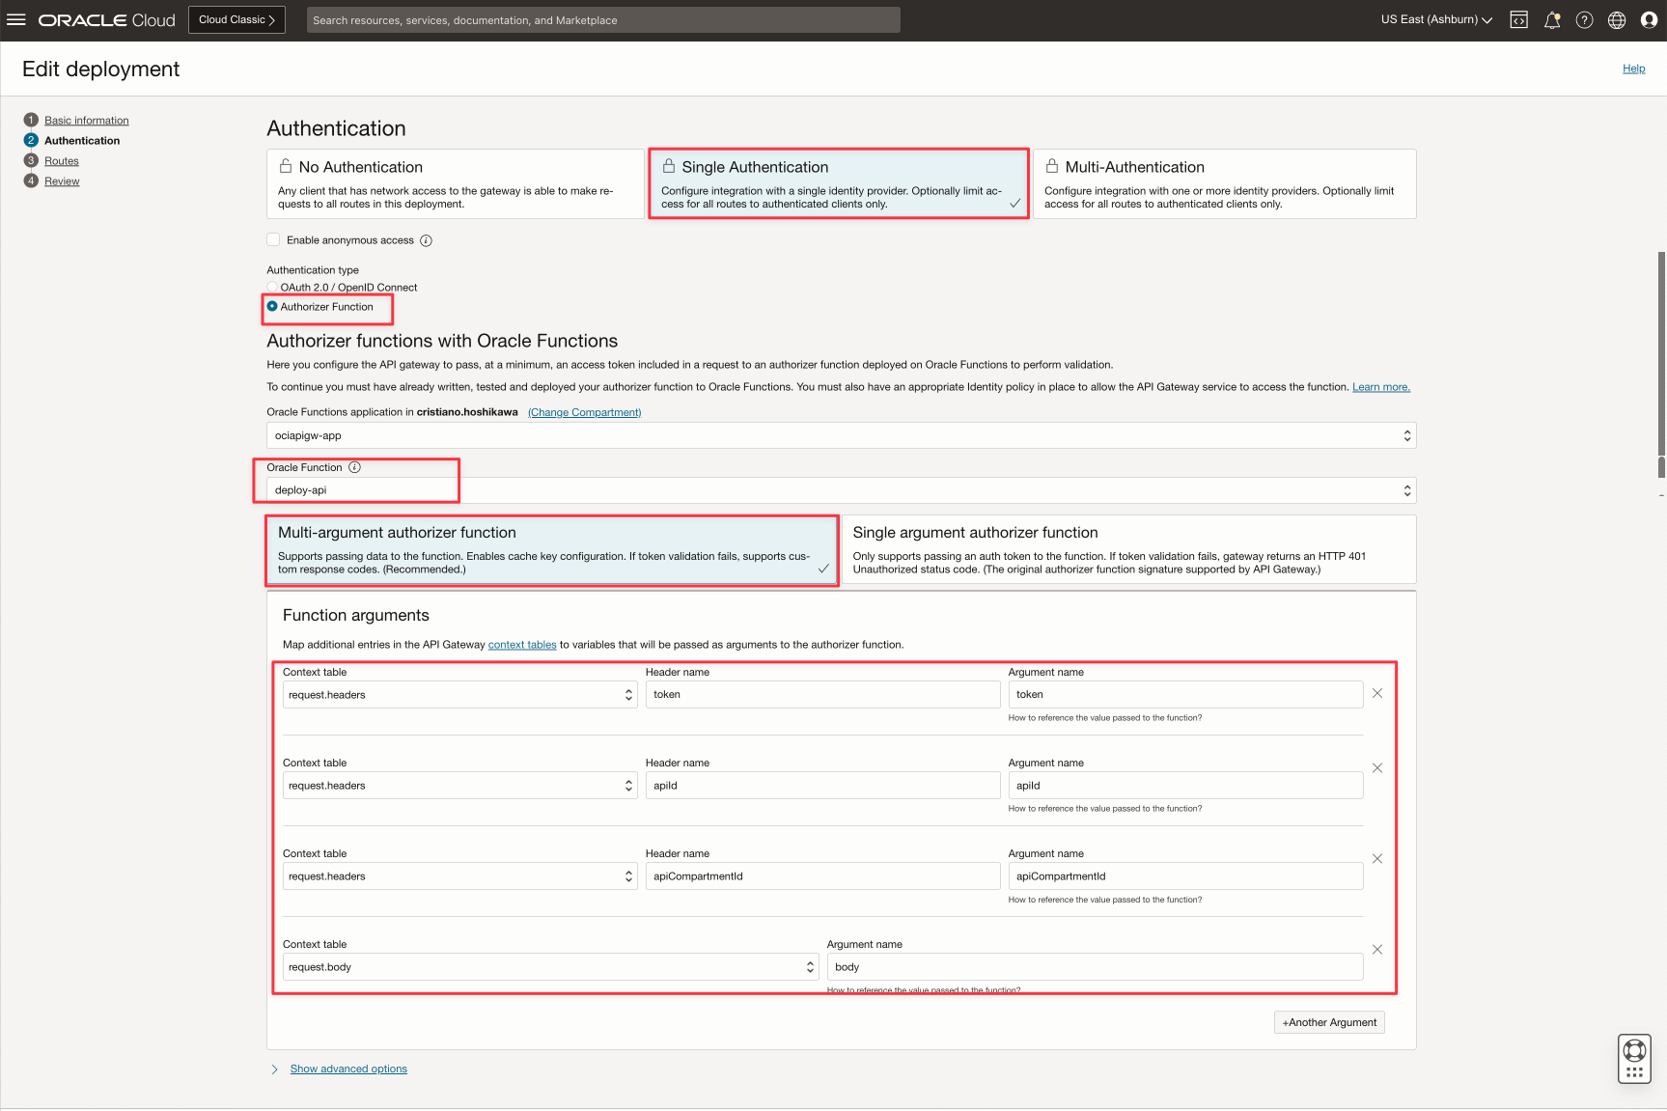Open the ociapigw-app application dropdown

[x=840, y=435]
